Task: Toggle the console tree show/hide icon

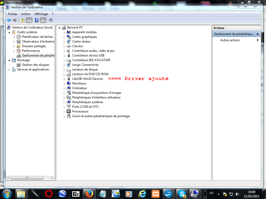Action: [29, 20]
